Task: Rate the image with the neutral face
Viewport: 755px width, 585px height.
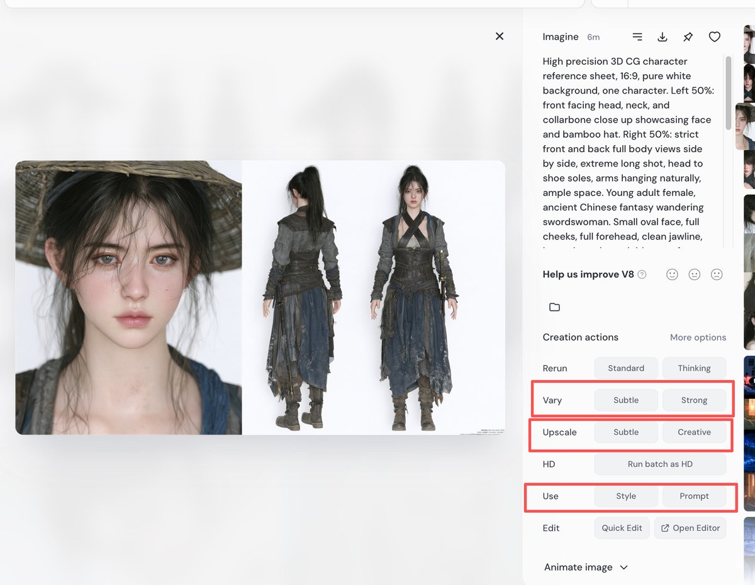Action: tap(695, 275)
